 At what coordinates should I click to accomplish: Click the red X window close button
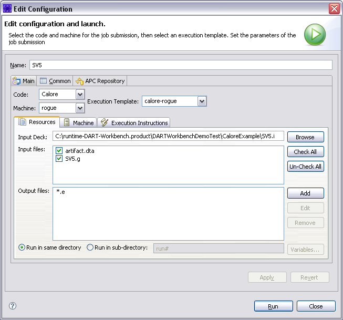[334, 9]
